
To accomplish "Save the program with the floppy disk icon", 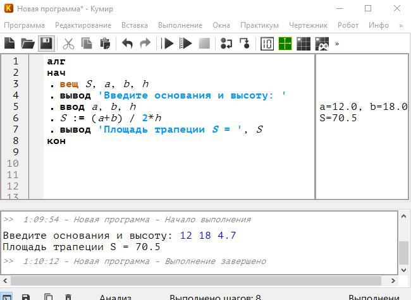I will click(46, 44).
